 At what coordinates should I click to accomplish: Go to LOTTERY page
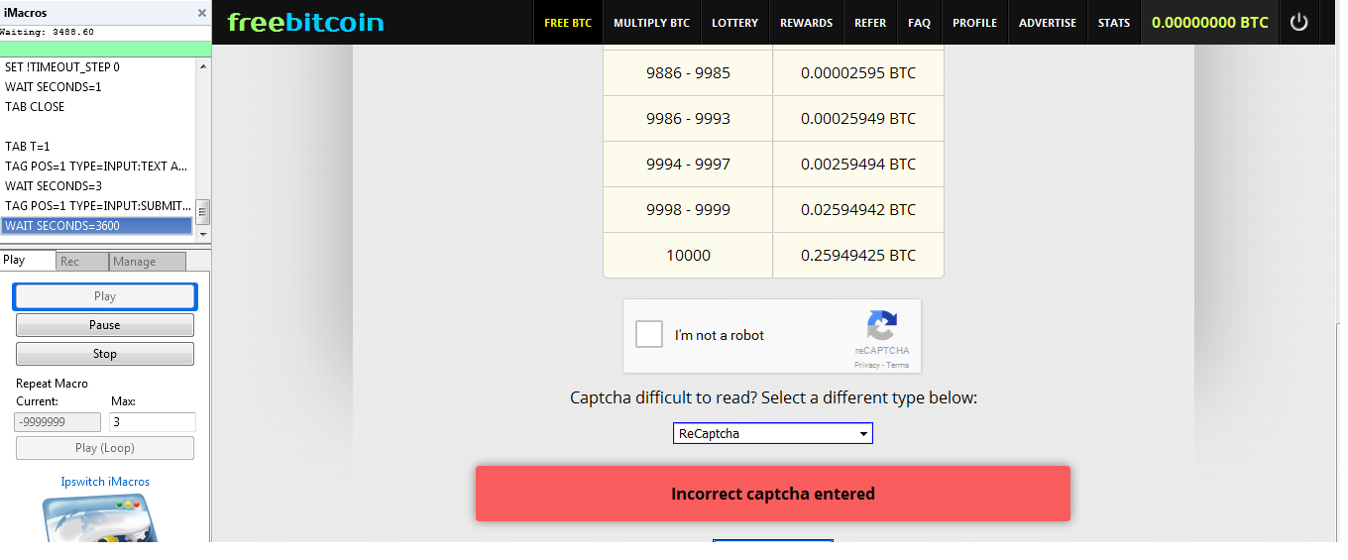tap(734, 23)
